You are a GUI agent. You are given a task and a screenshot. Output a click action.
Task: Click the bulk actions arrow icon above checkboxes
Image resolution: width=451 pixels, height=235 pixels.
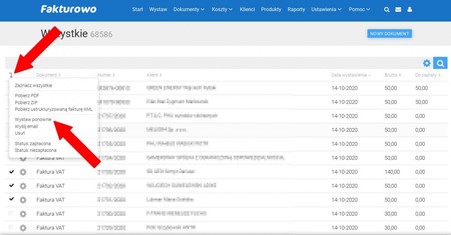[x=11, y=75]
